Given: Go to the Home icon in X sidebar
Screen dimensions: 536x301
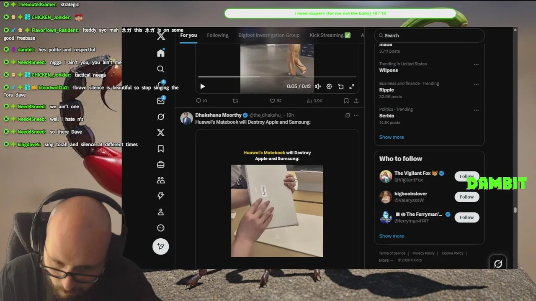Looking at the screenshot, I should [161, 53].
